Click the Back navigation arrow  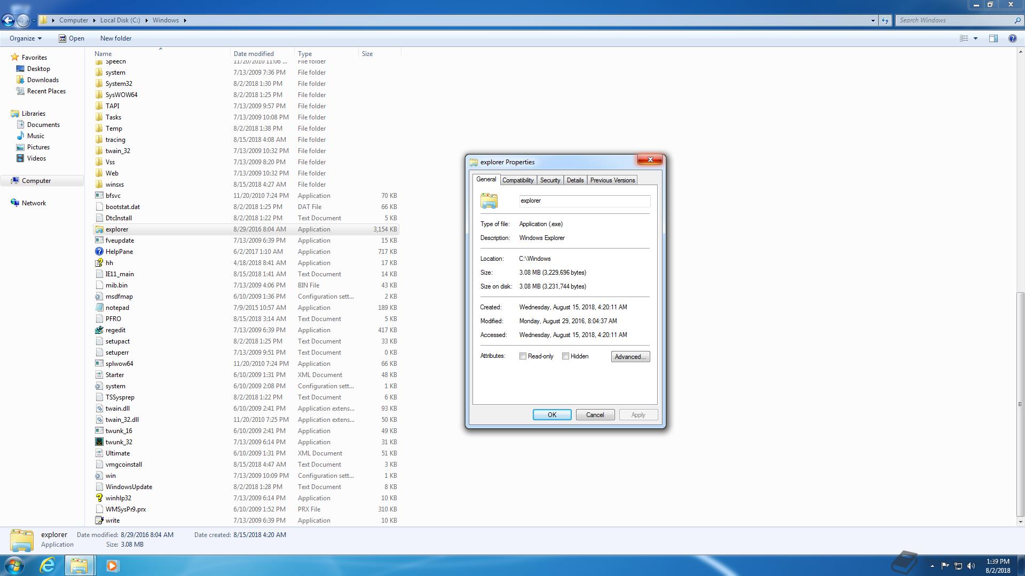8,20
